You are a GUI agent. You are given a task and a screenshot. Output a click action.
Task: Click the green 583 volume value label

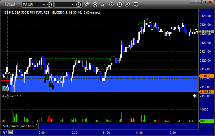coord(206,121)
